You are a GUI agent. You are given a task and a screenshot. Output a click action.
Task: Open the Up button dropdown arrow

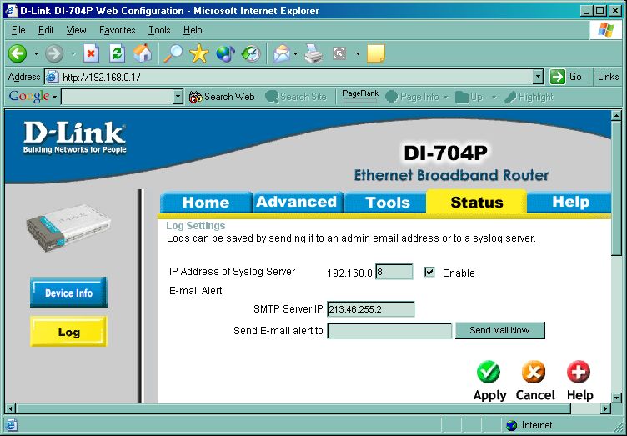tap(494, 97)
